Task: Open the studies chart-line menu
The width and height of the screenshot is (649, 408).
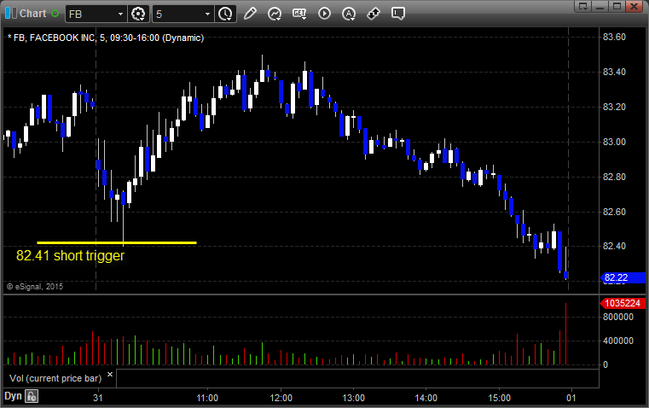Action: pos(275,14)
